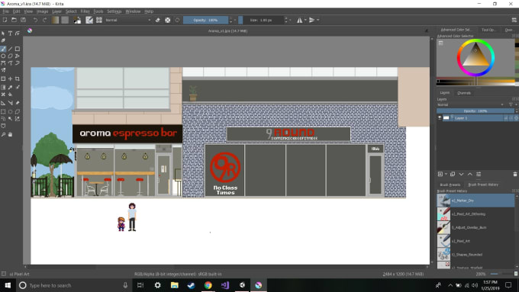The image size is (519, 292).
Task: Toggle selection display mode in status bar
Action: point(4,274)
